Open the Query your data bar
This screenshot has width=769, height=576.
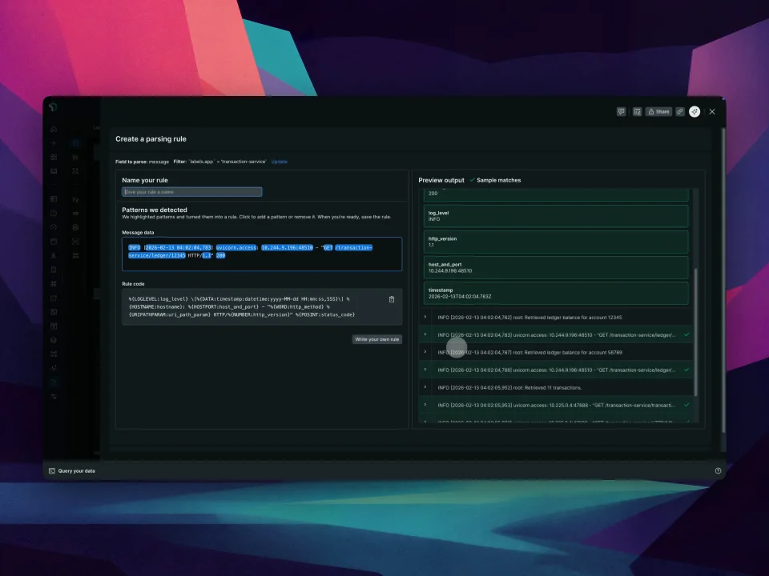coord(384,470)
